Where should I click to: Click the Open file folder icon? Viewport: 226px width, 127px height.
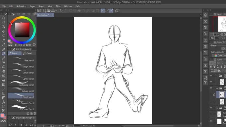click(x=49, y=11)
